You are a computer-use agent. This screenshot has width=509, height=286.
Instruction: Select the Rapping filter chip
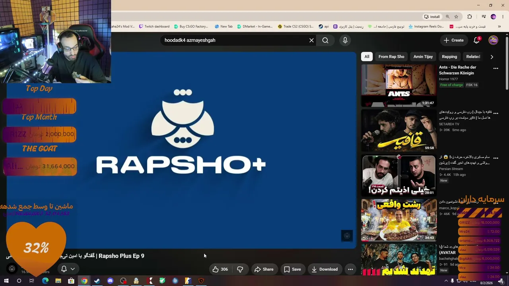tap(449, 56)
